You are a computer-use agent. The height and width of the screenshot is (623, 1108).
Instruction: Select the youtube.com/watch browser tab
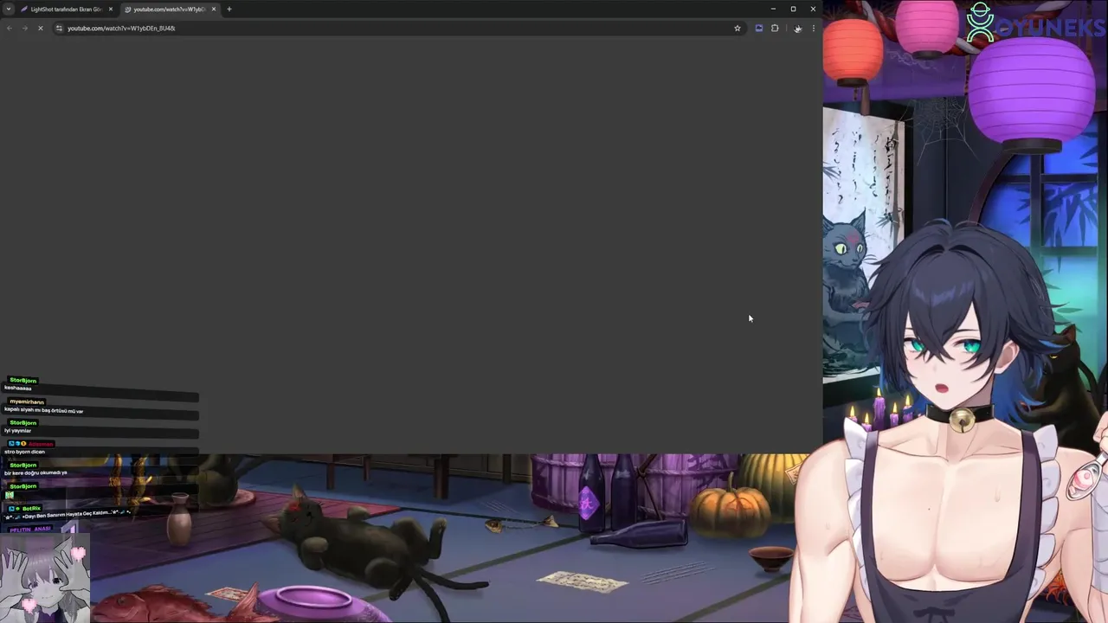pos(169,9)
